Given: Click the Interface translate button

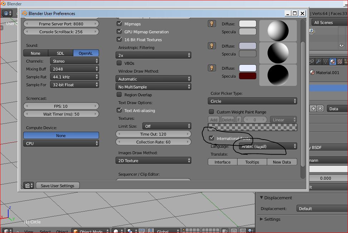Looking at the screenshot, I should pos(222,162).
